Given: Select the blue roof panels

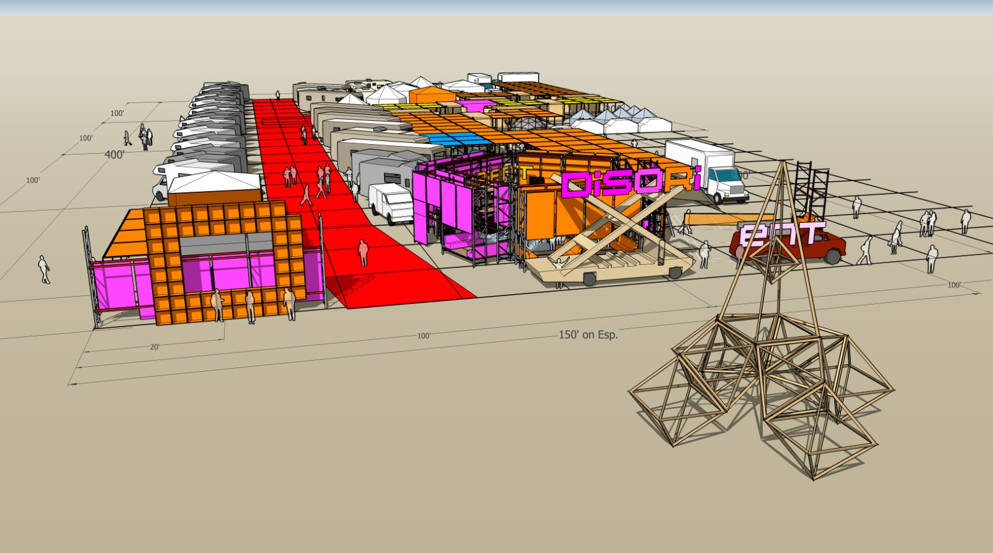Looking at the screenshot, I should (x=456, y=138).
